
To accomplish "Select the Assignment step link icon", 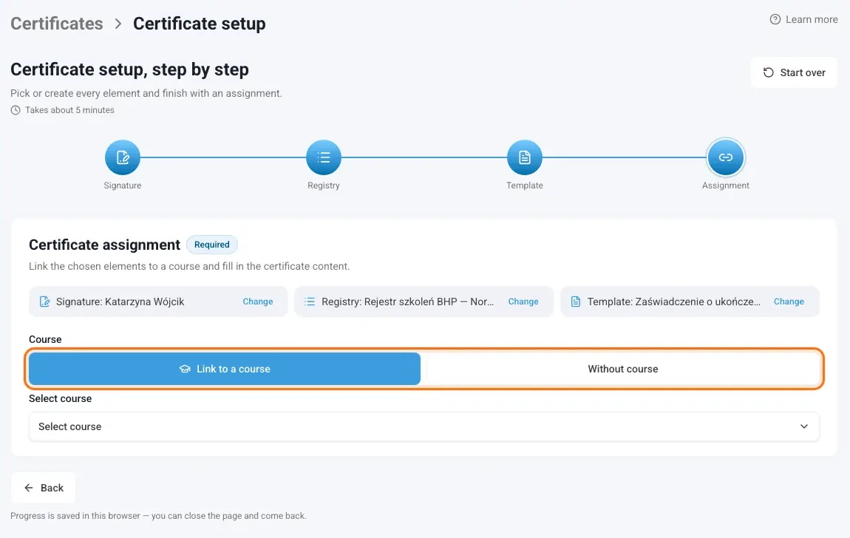I will pyautogui.click(x=725, y=157).
